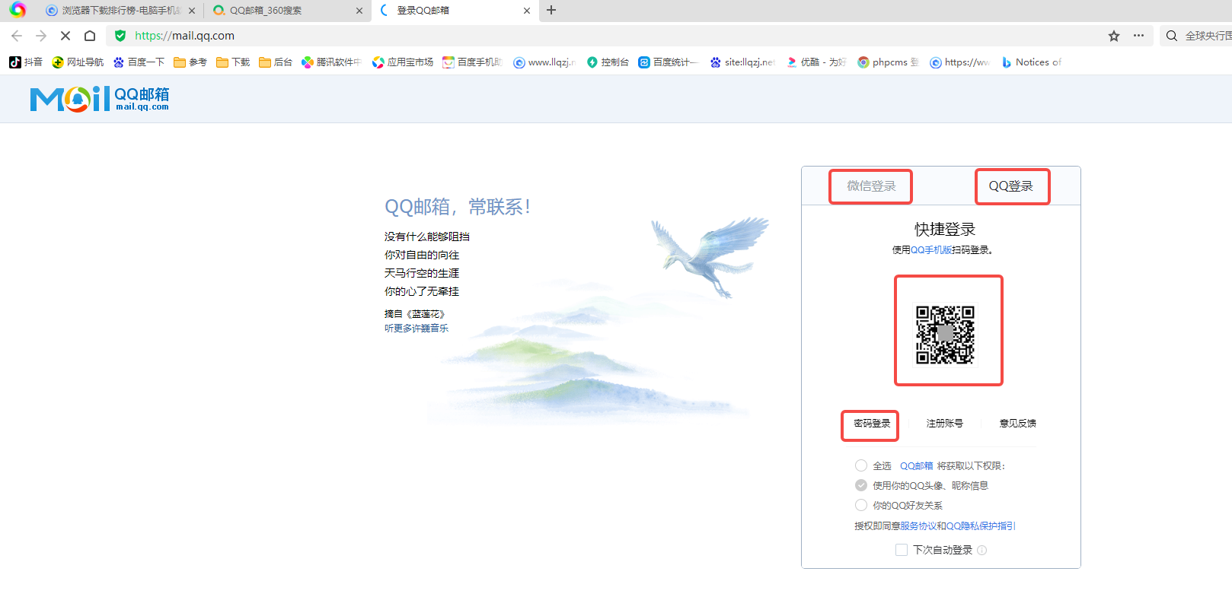Open the https://ww bookmark
The width and height of the screenshot is (1232, 616).
pos(959,62)
